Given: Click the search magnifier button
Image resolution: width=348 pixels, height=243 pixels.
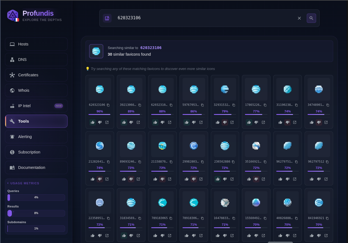Looking at the screenshot, I should (x=311, y=18).
